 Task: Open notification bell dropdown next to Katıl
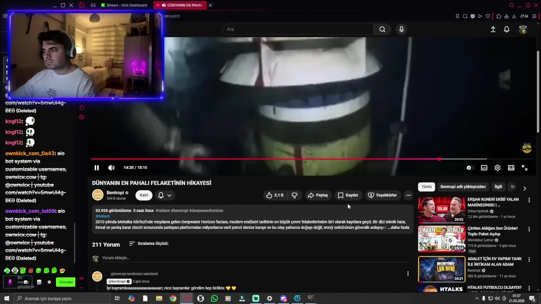point(165,195)
